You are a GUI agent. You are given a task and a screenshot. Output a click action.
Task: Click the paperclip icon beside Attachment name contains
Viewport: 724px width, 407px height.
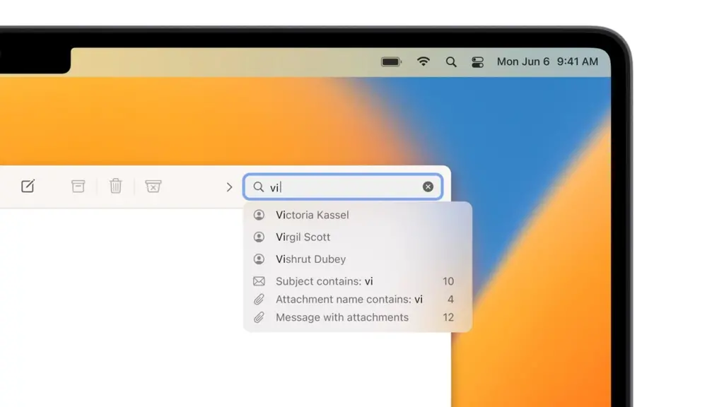(259, 300)
